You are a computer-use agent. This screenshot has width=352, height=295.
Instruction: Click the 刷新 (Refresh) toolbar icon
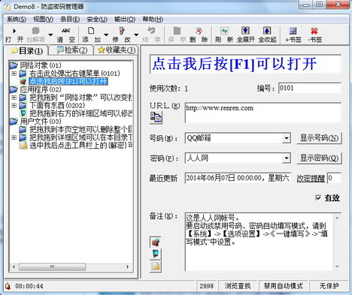tap(224, 31)
